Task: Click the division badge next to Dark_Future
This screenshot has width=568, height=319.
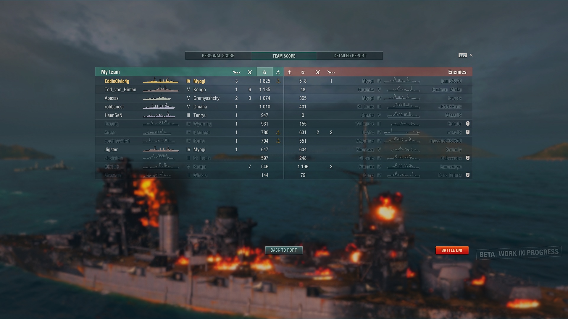Action: [468, 175]
